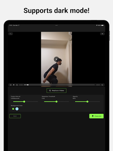The height and width of the screenshot is (151, 113).
Task: Click the Wi-Fi status icon
Action: [97, 25]
